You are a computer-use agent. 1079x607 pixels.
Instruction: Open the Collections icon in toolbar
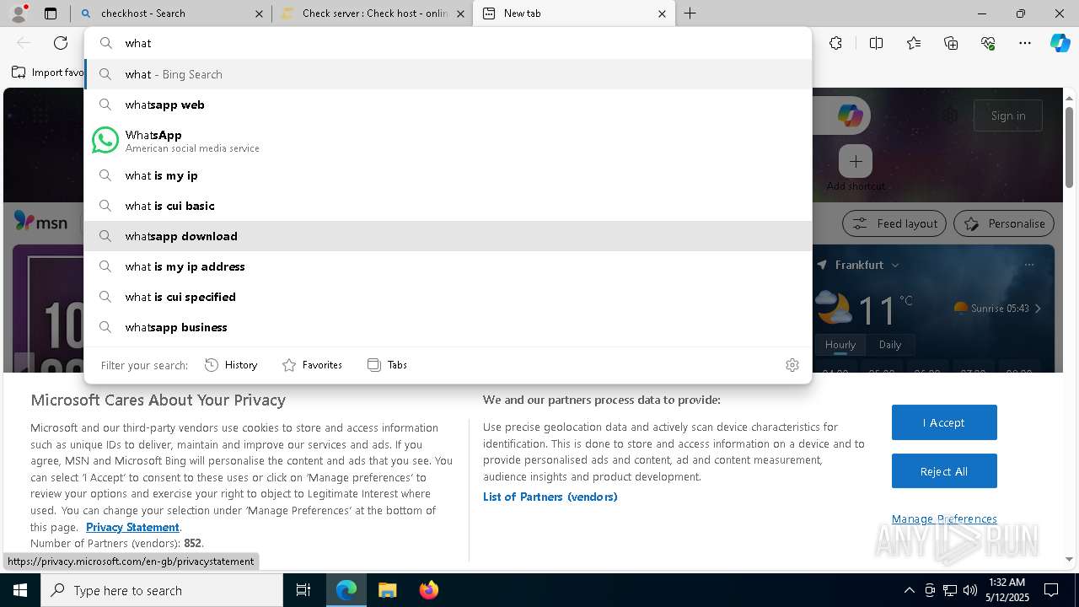click(x=951, y=43)
